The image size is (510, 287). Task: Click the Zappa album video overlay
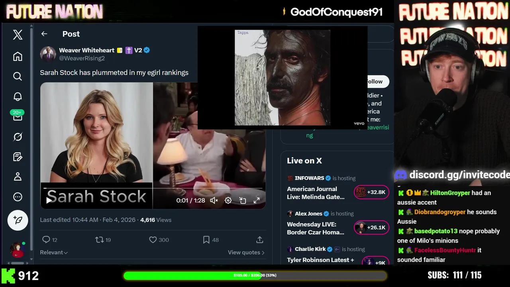[x=282, y=78]
